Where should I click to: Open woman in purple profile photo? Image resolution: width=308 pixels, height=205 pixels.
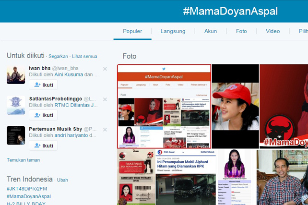[235, 177]
